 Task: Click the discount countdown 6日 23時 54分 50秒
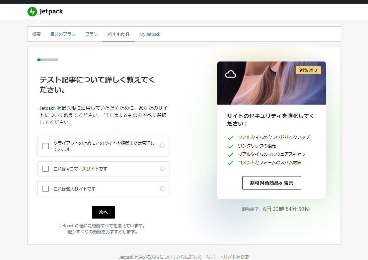coord(286,209)
